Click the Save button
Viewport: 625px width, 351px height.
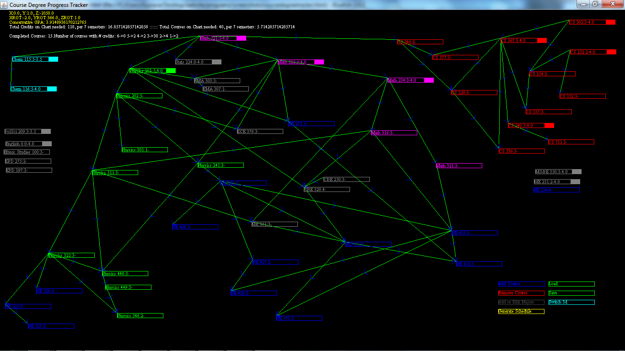pyautogui.click(x=571, y=293)
